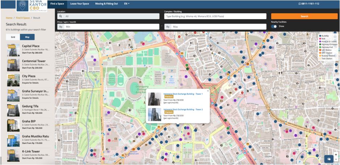The height and width of the screenshot is (165, 340).
Task: Click the Mall legend color dot
Action: [320, 39]
